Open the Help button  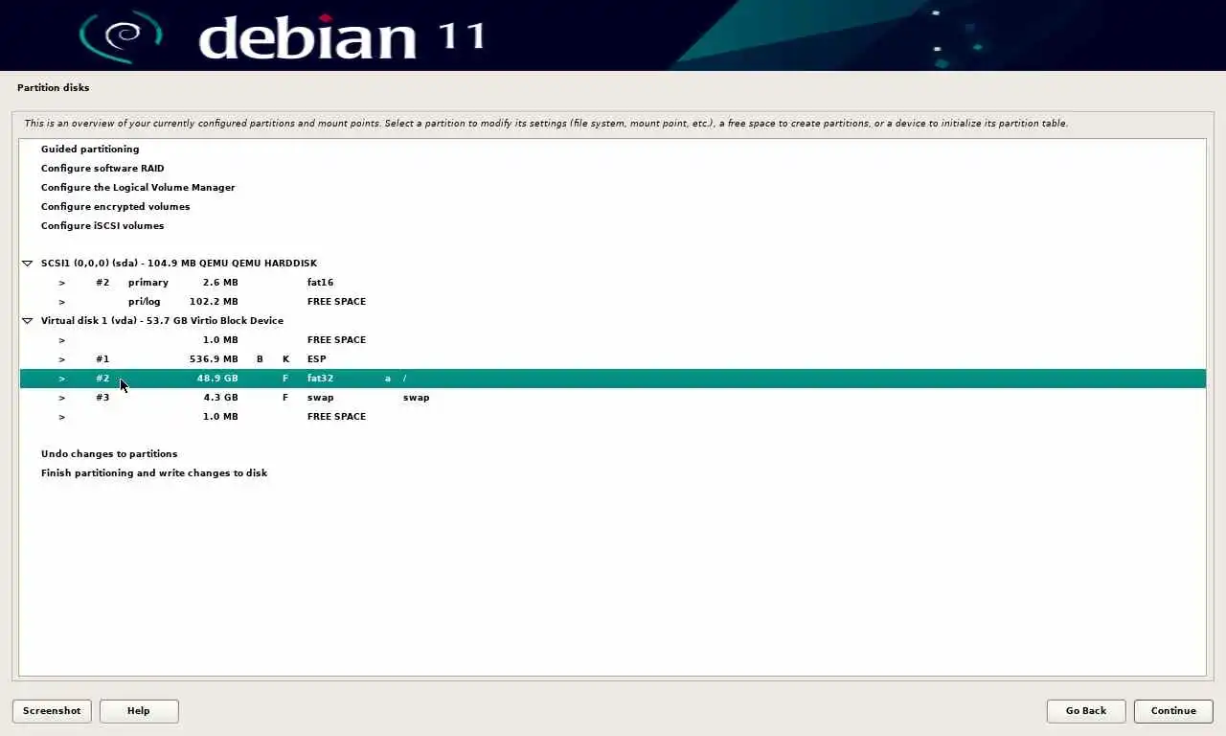tap(139, 711)
